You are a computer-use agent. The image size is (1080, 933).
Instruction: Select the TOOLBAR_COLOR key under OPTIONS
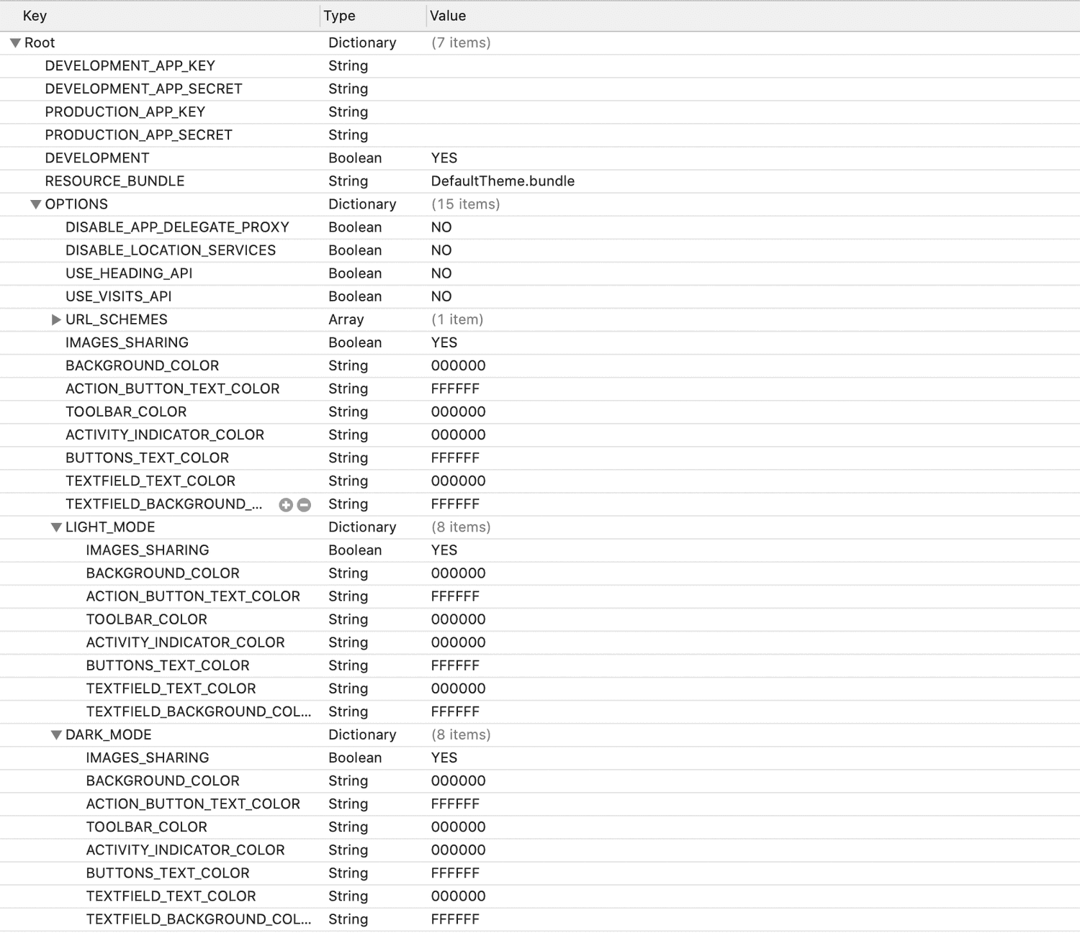126,412
